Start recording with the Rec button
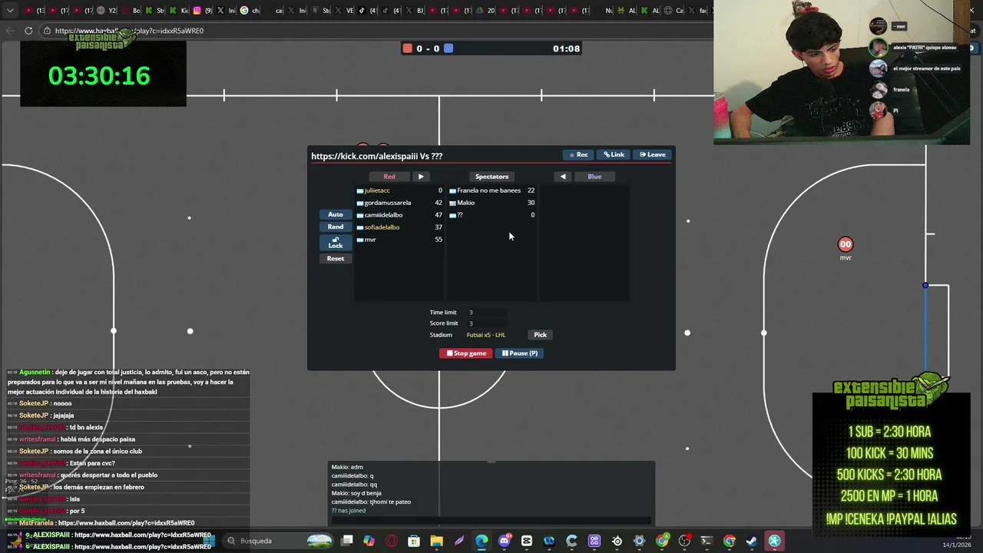Image resolution: width=983 pixels, height=553 pixels. (579, 154)
